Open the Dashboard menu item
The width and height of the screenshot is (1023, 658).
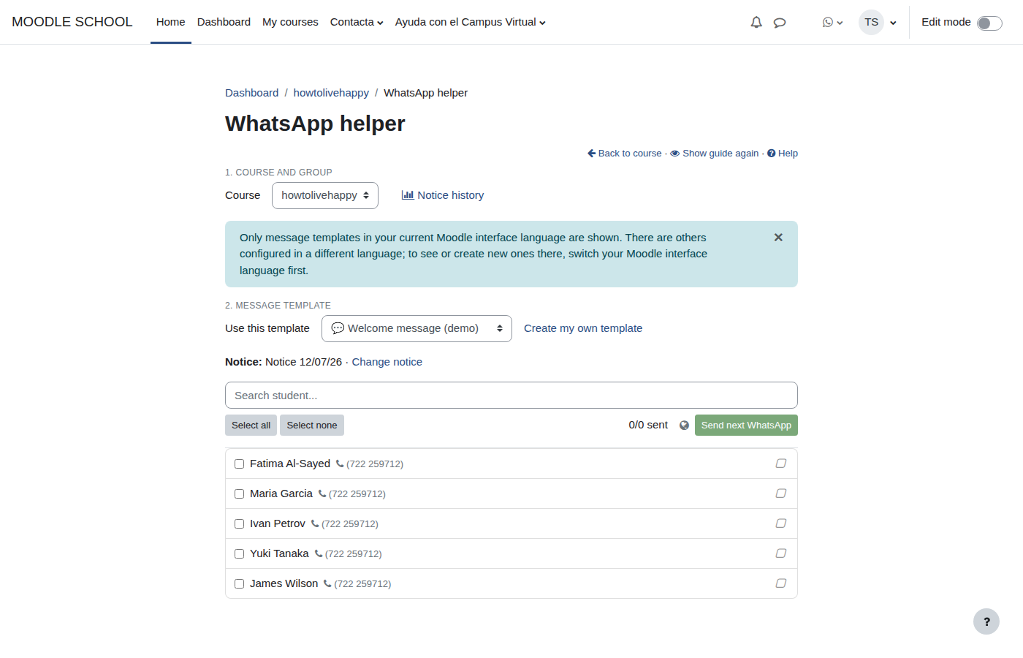[x=224, y=22]
